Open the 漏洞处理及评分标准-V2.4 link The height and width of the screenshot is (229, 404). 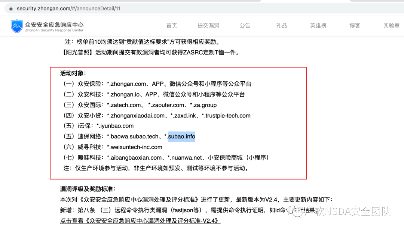(140, 221)
